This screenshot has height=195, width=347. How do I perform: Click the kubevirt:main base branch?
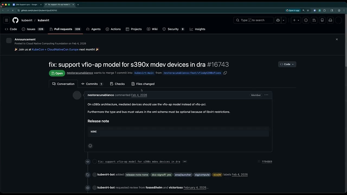144,73
